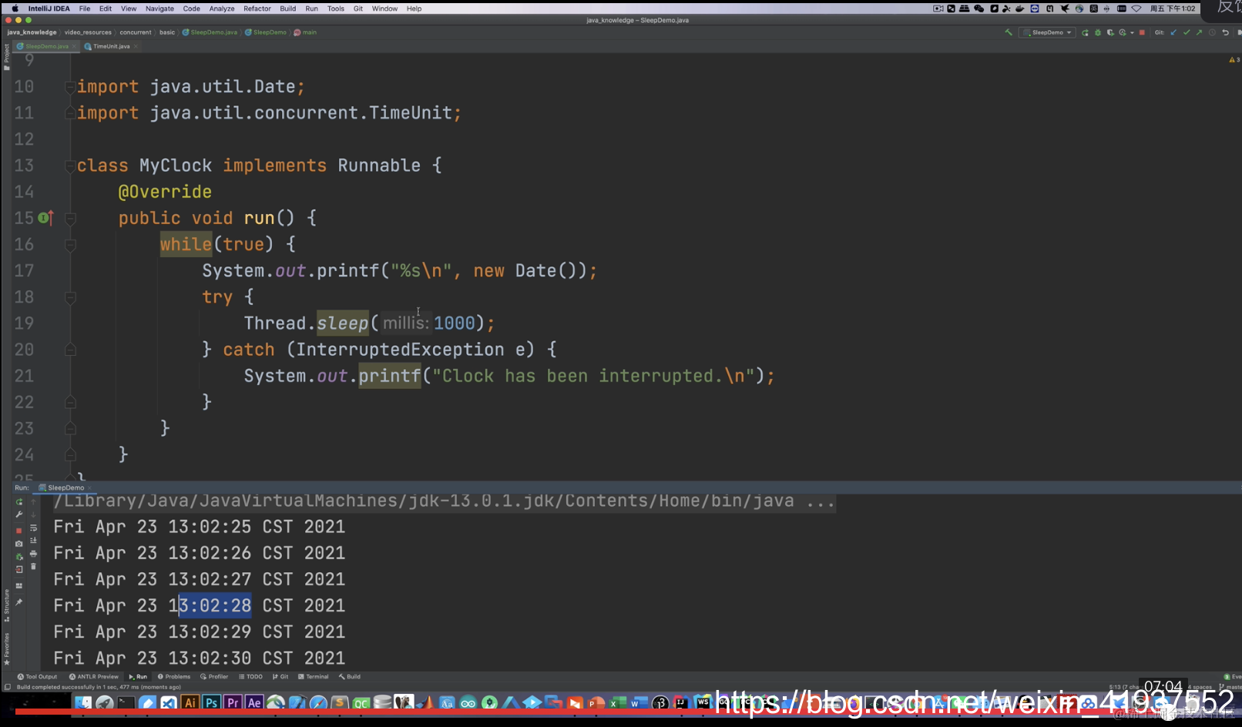
Task: Open the Profiler tool window
Action: pos(214,677)
